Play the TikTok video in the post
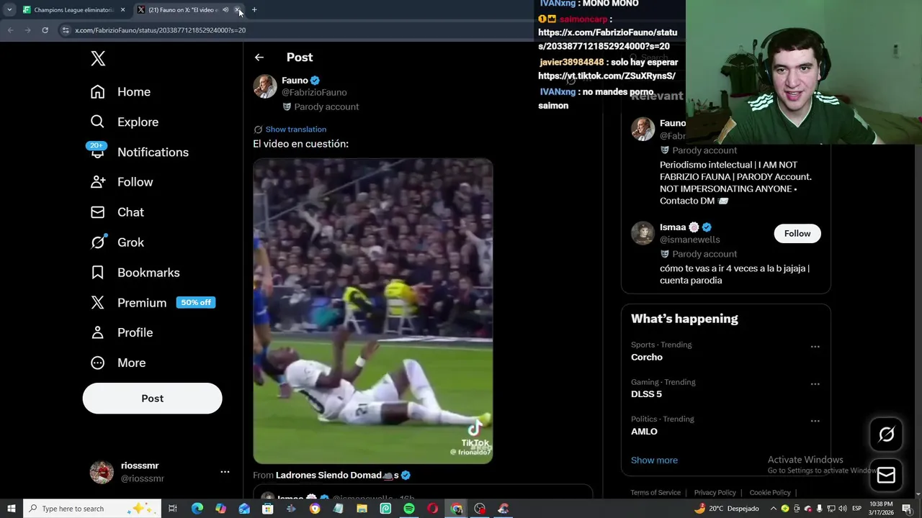The width and height of the screenshot is (922, 518). pos(373,311)
